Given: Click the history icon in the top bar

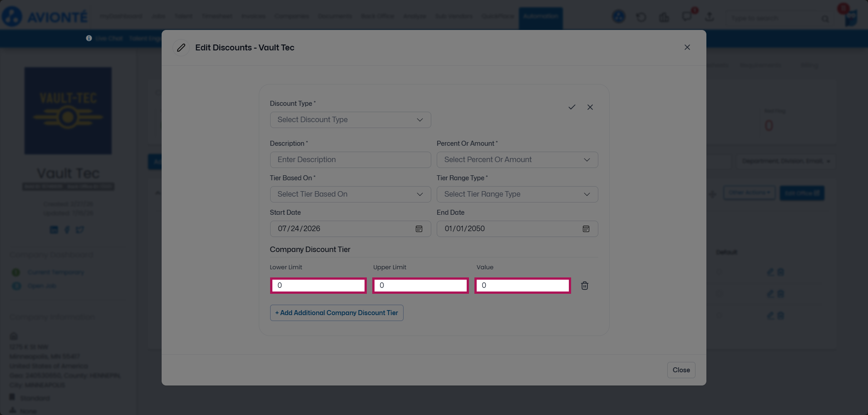Looking at the screenshot, I should 641,17.
